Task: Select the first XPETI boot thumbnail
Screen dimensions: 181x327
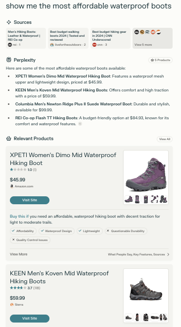Action: pos(129,199)
